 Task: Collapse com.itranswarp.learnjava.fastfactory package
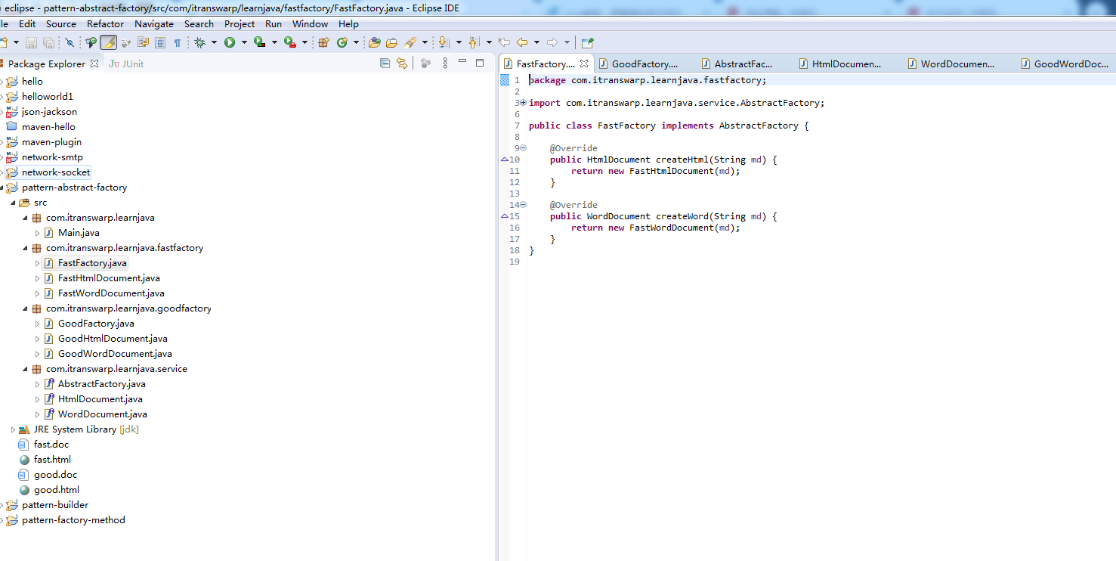coord(25,248)
